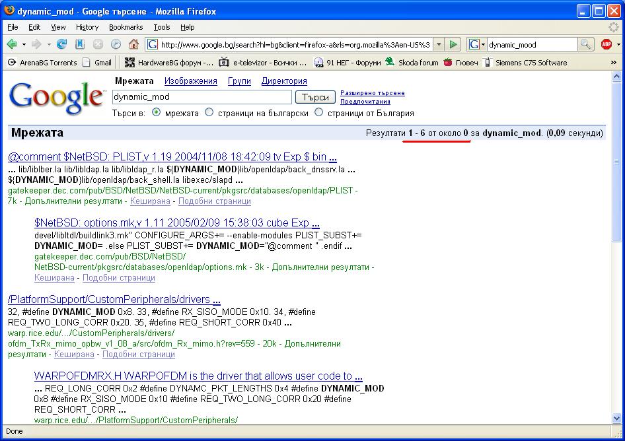This screenshot has width=625, height=441.
Task: Open the Tools menu
Action: tap(162, 27)
